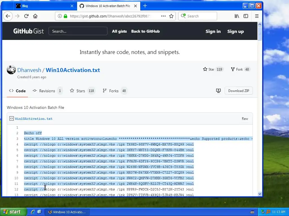Viewport: 289px width, 216px height.
Task: Click Sign in link
Action: click(213, 31)
